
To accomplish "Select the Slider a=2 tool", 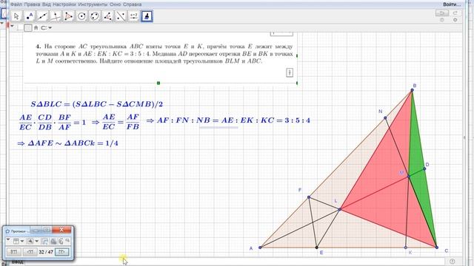I will tap(133, 16).
